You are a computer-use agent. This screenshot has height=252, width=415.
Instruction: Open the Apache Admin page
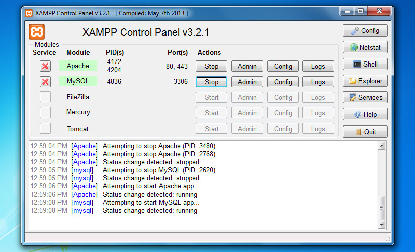247,67
